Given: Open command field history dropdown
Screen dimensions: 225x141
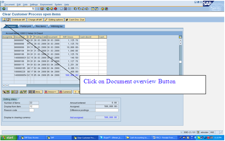Looking at the screenshot, I should [x=33, y=9].
